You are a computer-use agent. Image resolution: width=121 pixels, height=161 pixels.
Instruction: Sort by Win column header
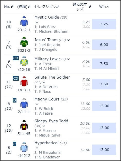(x=104, y=7)
